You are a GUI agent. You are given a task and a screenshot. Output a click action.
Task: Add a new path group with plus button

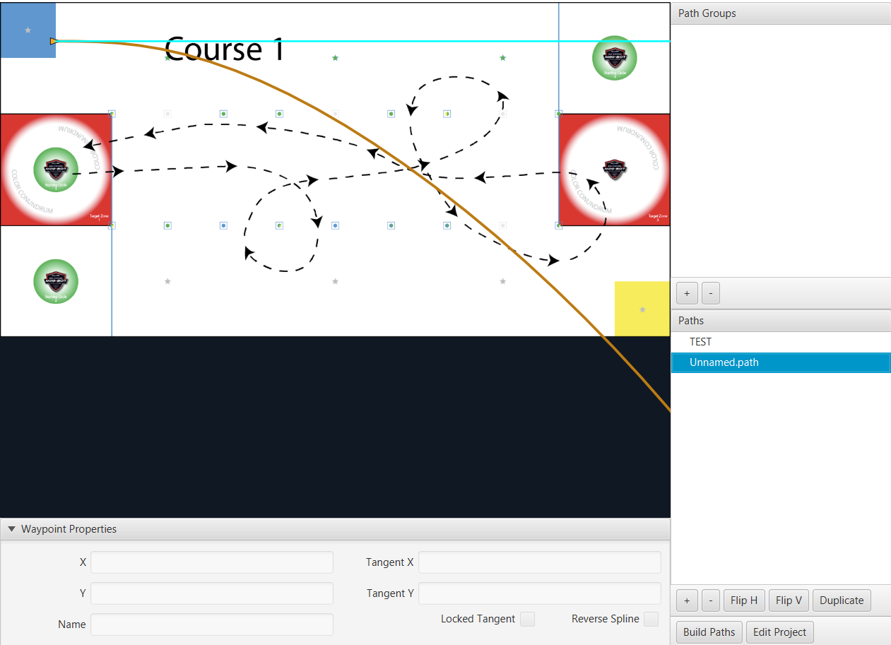coord(687,292)
